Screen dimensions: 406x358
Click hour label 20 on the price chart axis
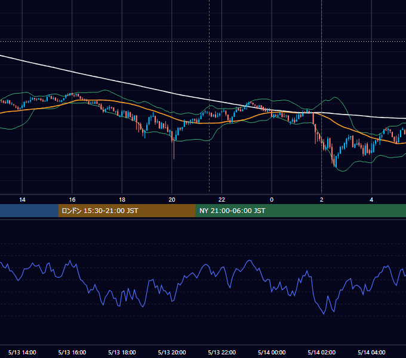(x=172, y=200)
